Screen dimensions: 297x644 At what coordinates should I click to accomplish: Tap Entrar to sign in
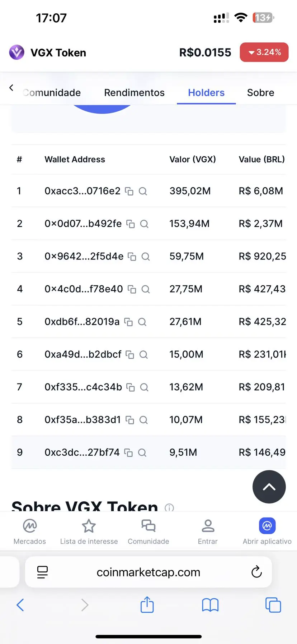click(208, 532)
